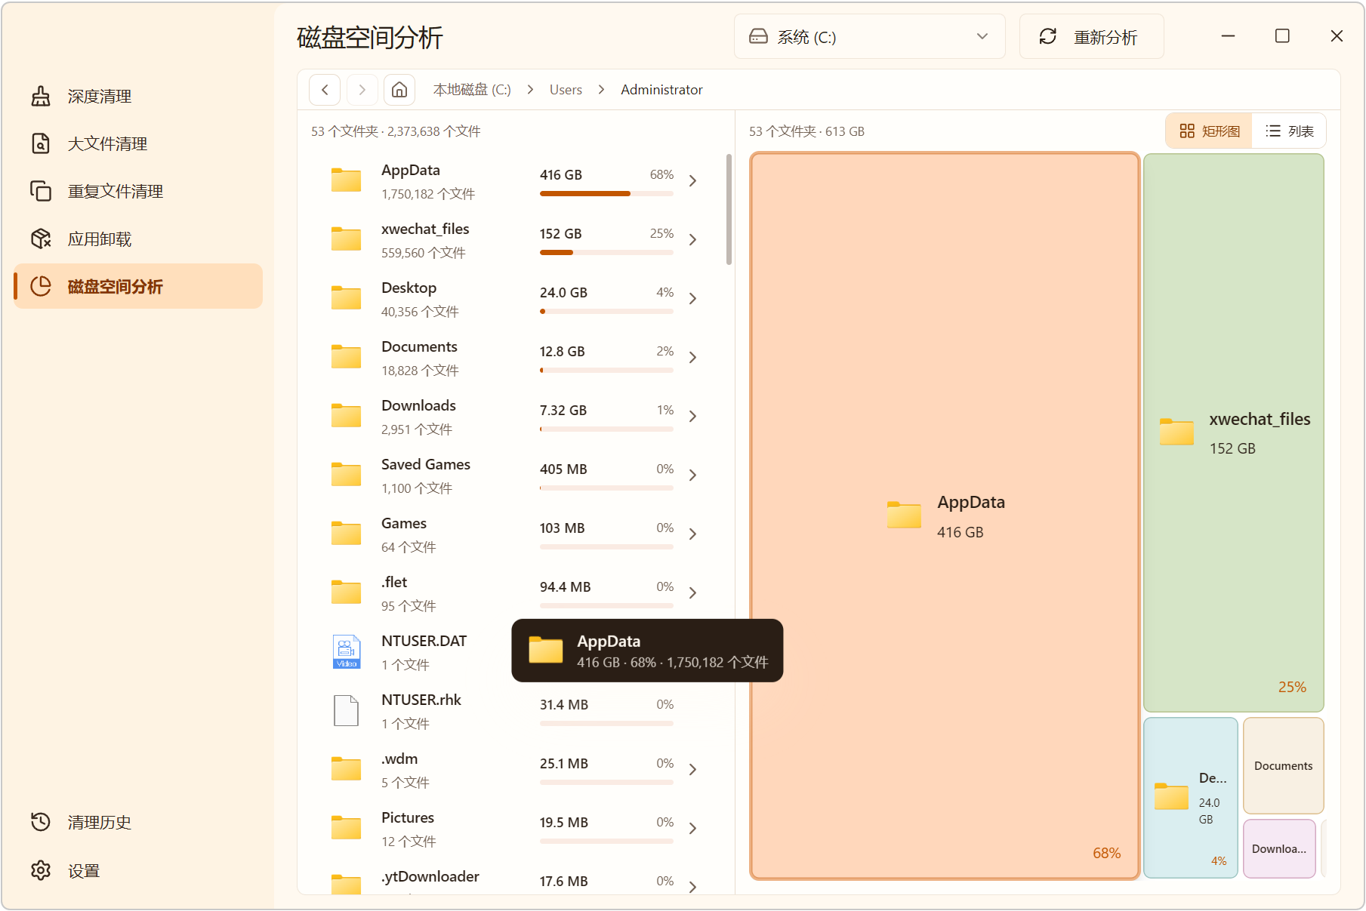Open Cleanup History (清理历史)
1366x911 pixels.
coord(137,822)
